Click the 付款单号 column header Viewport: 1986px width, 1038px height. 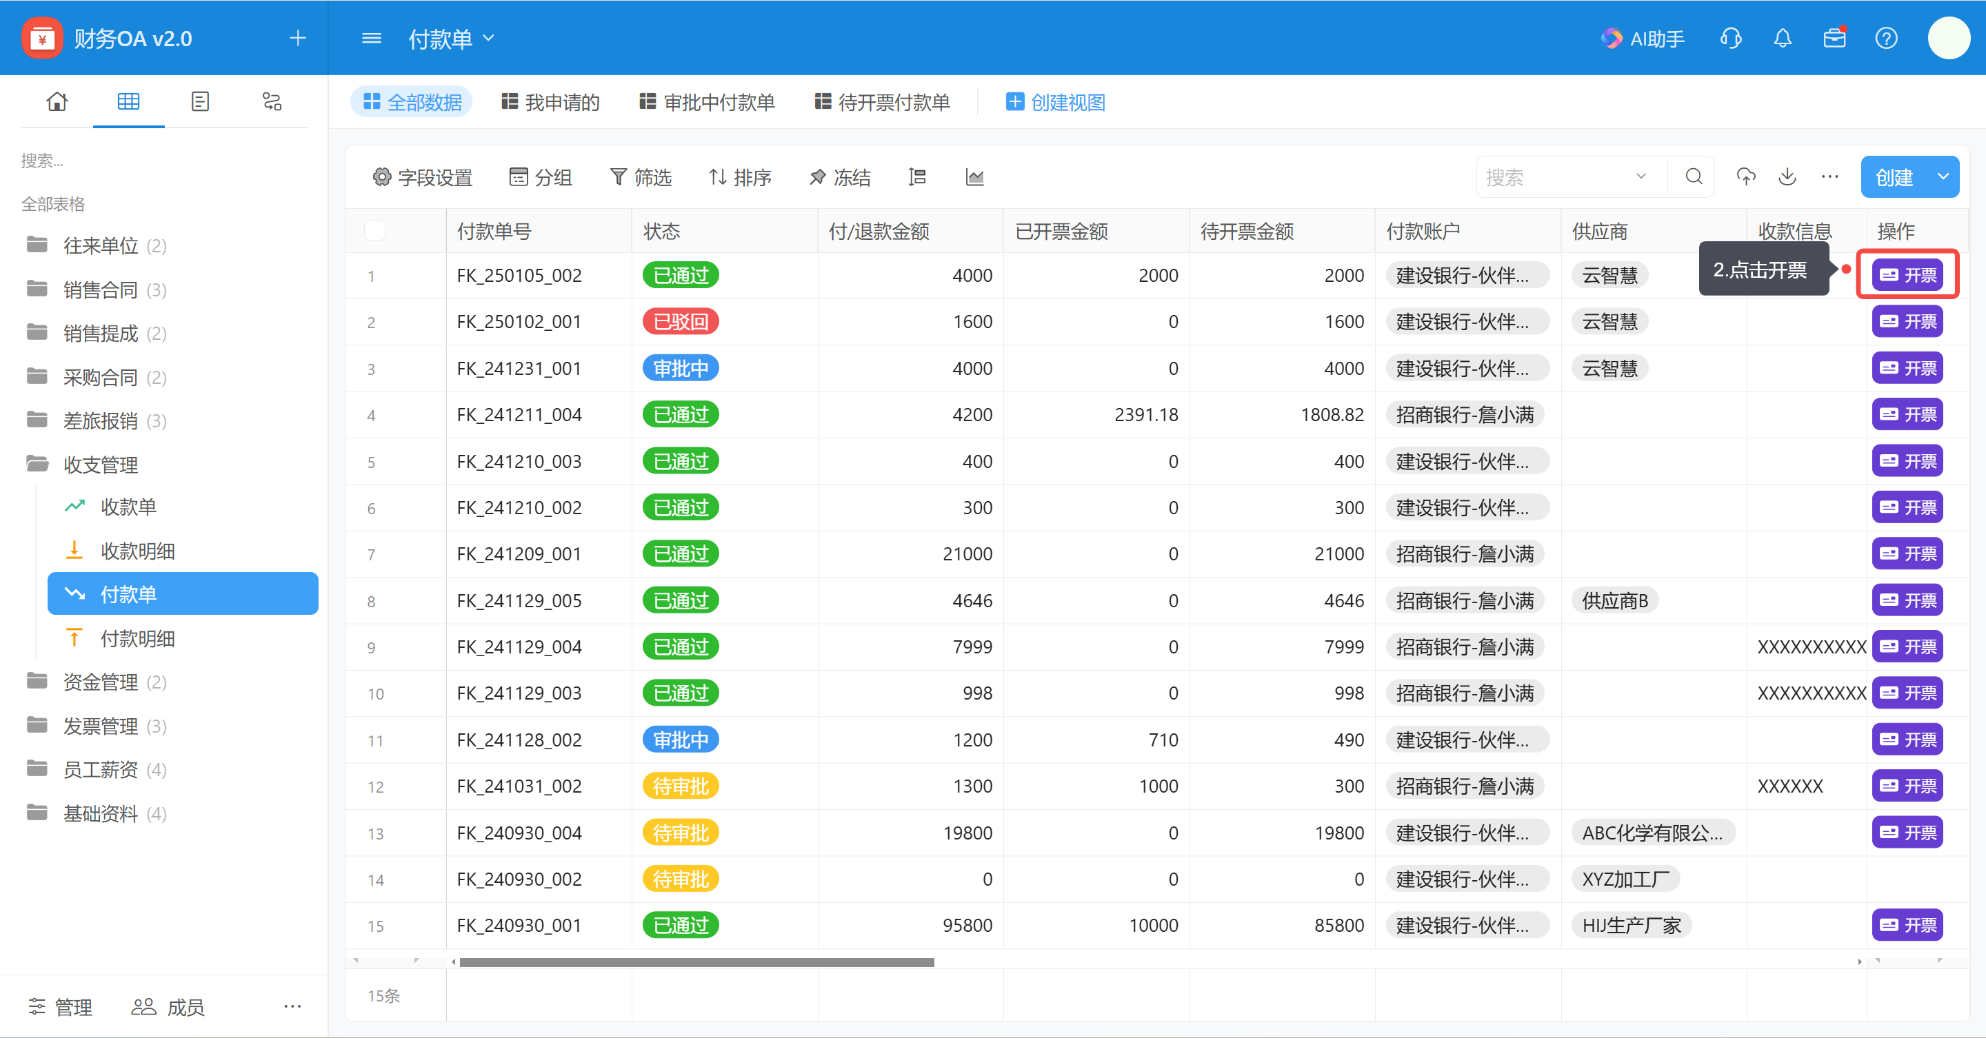pos(538,230)
